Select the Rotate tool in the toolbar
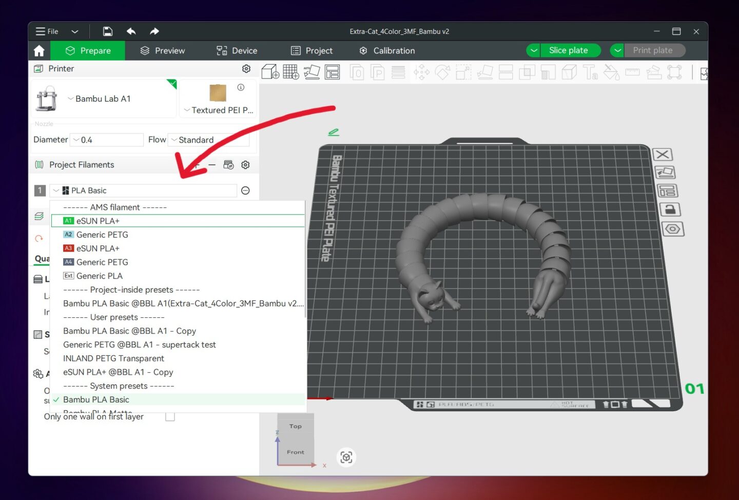Screen dimensions: 739x500 coord(443,72)
